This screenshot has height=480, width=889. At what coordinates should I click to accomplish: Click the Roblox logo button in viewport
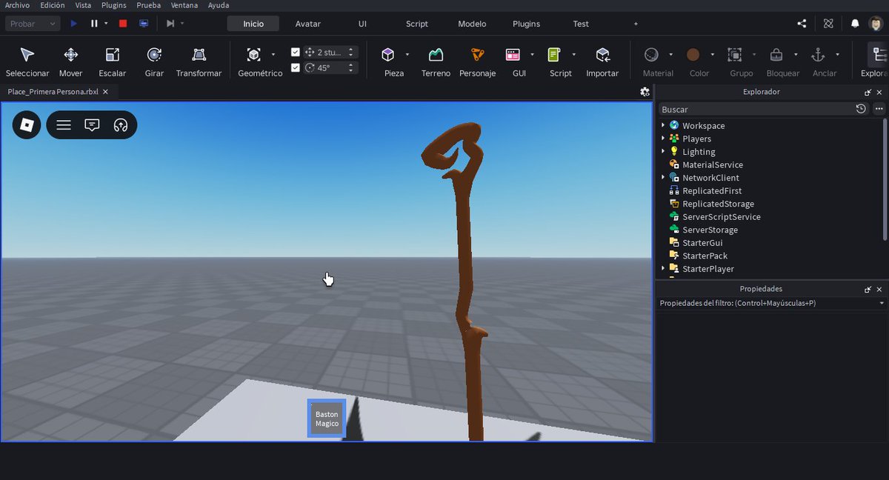pos(27,124)
